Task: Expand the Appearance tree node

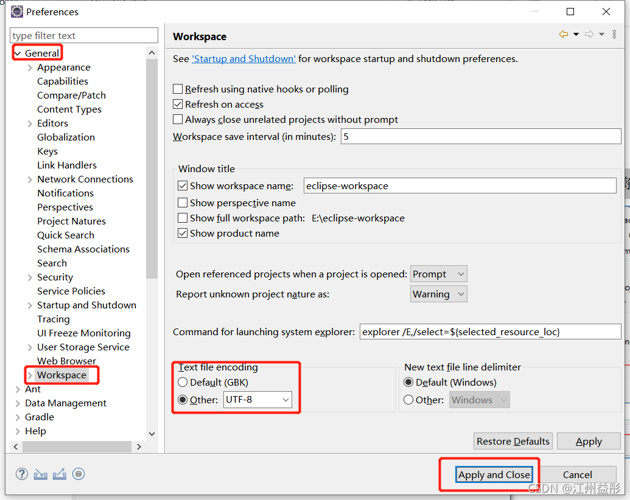Action: point(30,68)
